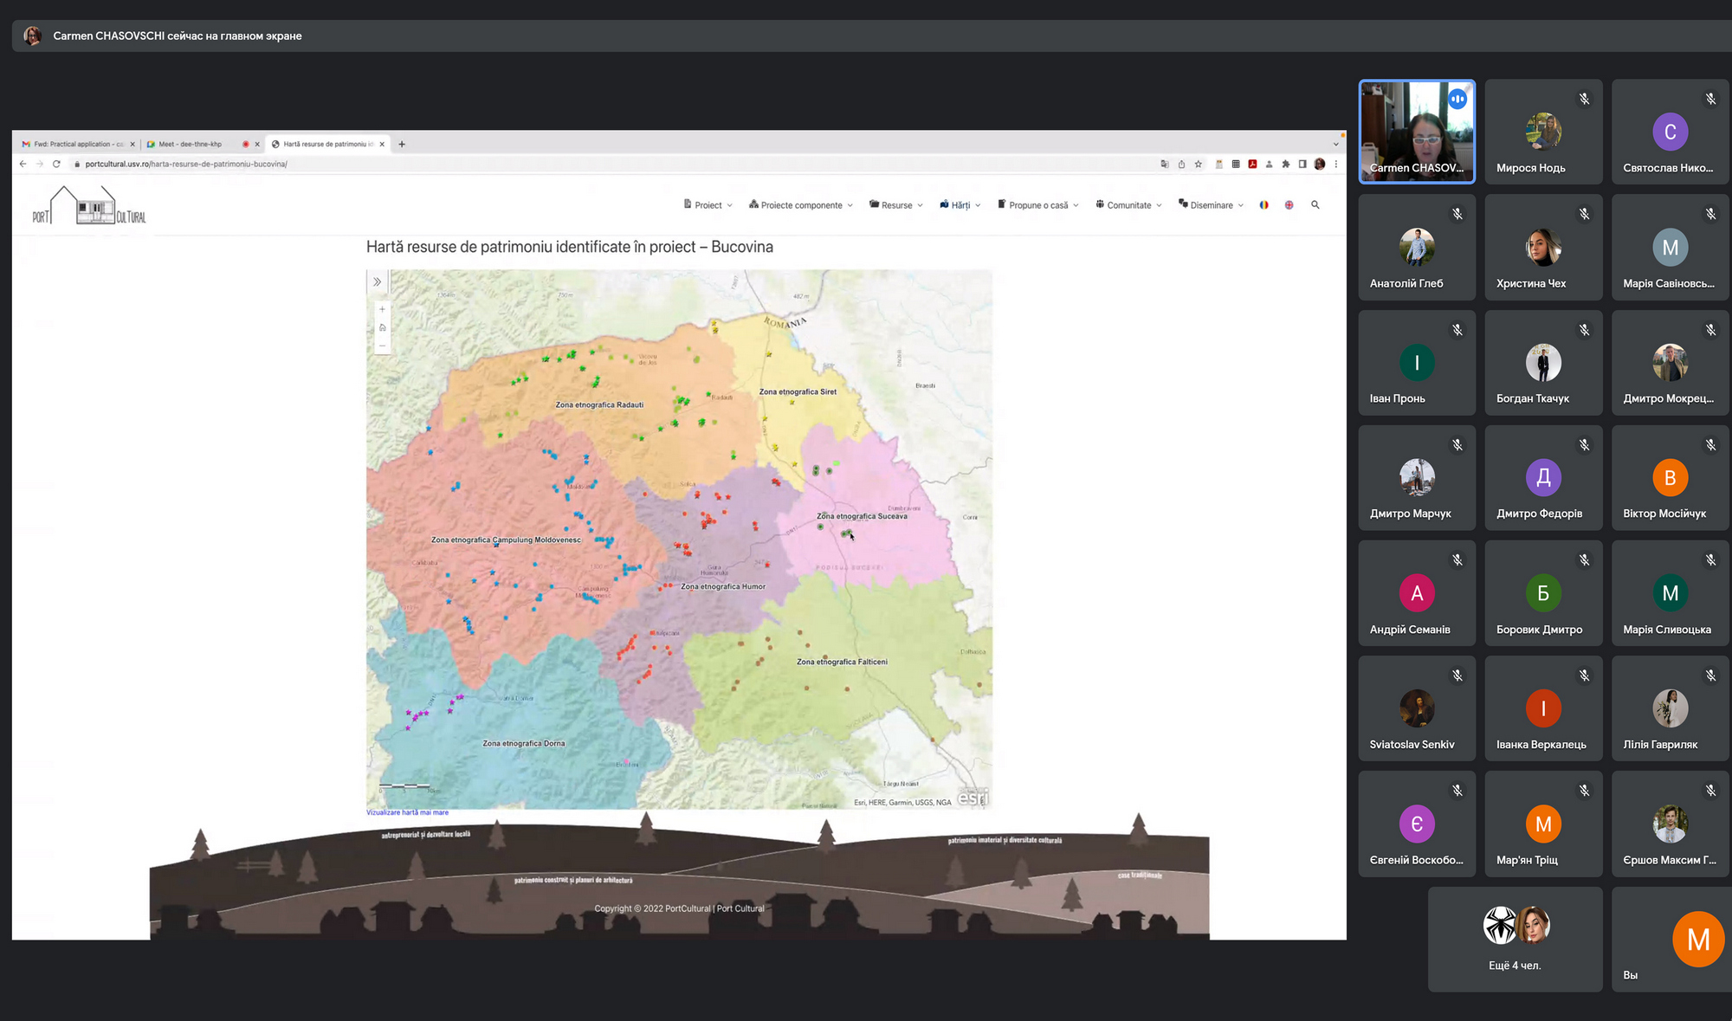Click the website search magnifier icon
Image resolution: width=1732 pixels, height=1021 pixels.
point(1315,205)
